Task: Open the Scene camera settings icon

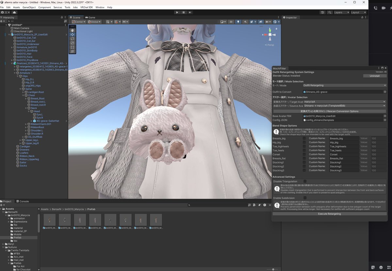Action: point(268,22)
